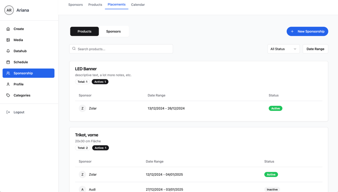Screen dimensions: 338x192
Task: Click Date Range column header in Trikot card
Action: tap(154, 161)
